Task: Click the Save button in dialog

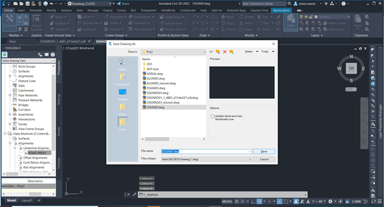Action: coord(264,152)
